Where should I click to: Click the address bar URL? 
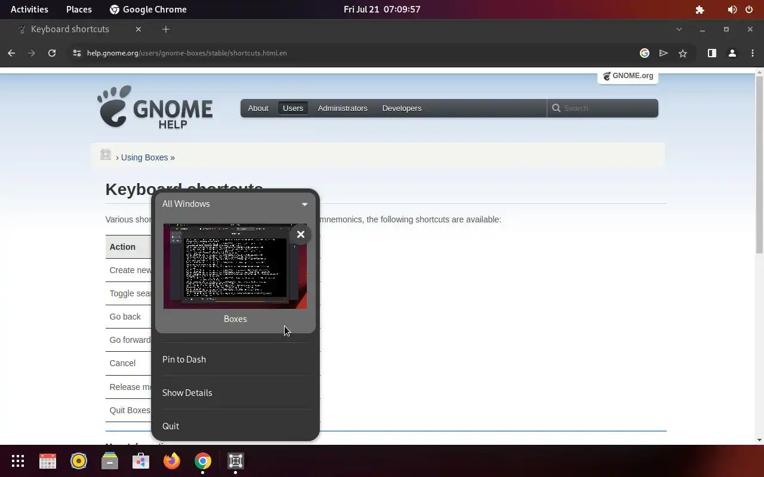click(187, 53)
